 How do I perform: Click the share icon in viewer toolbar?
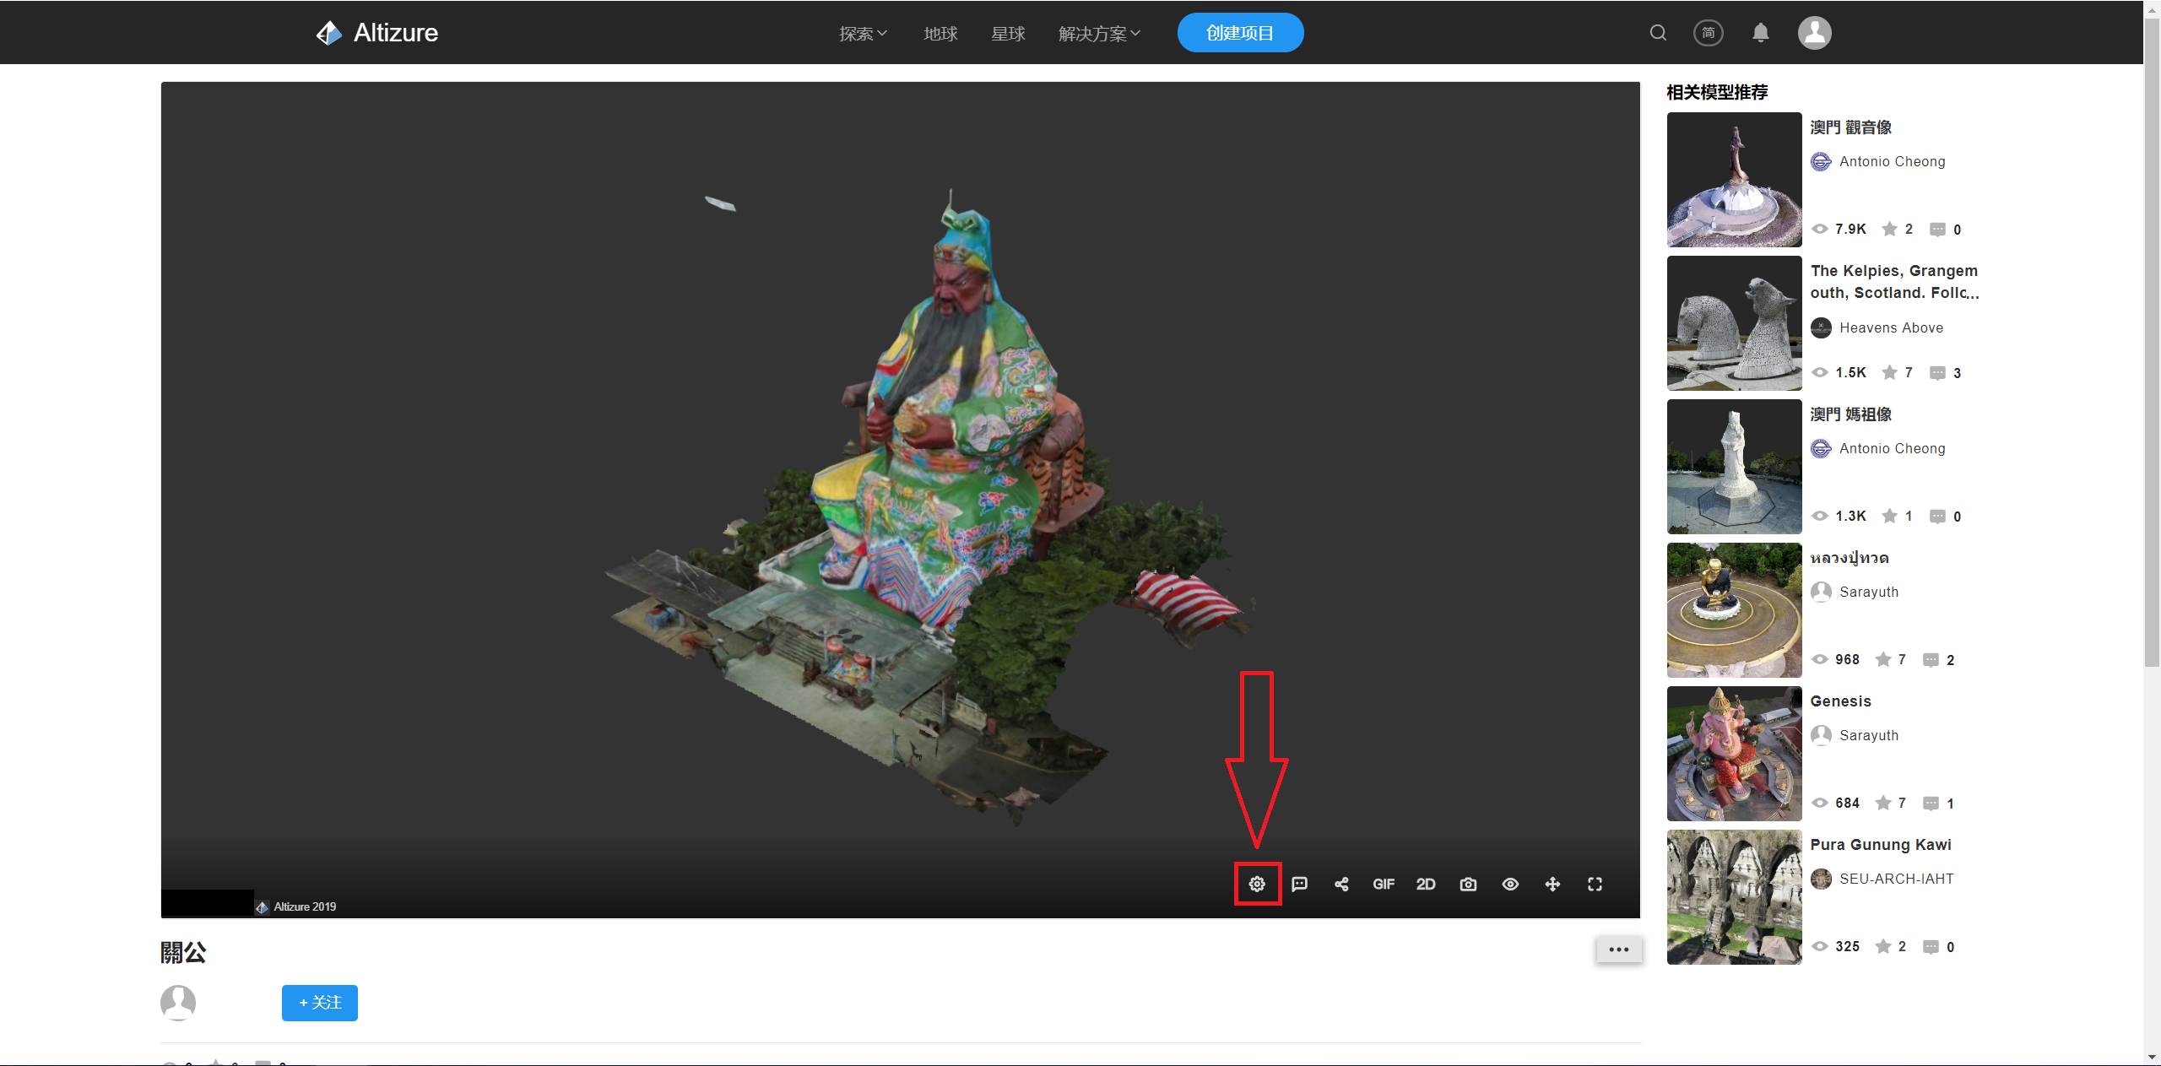click(x=1341, y=884)
